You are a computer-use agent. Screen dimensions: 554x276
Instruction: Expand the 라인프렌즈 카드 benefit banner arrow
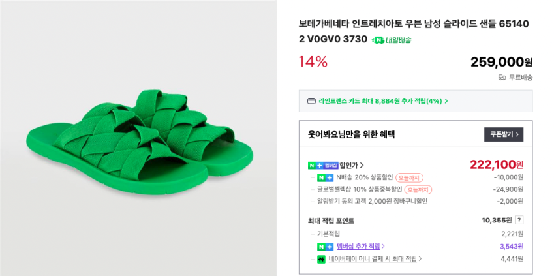pos(446,101)
